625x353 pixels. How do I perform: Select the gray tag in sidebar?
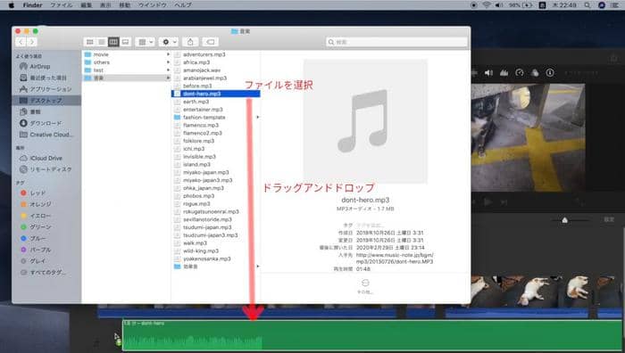pos(33,261)
